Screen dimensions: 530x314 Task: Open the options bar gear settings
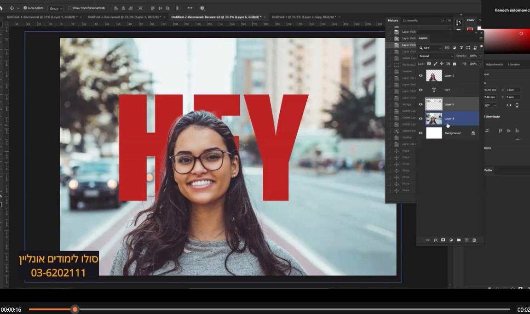pos(202,8)
